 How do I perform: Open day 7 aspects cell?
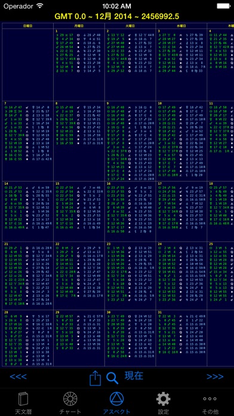click(x=28, y=141)
